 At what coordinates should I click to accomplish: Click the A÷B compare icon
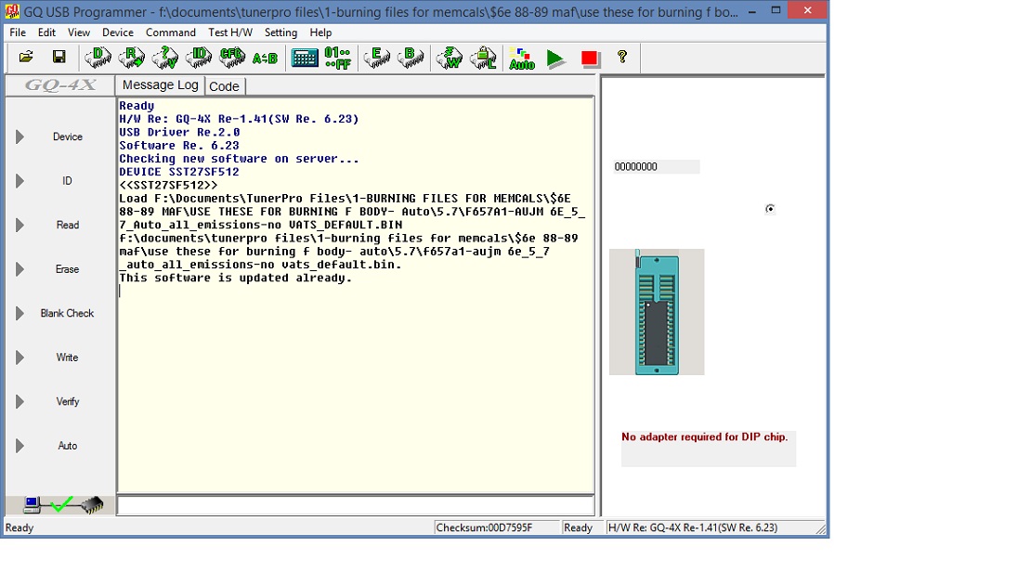(x=265, y=58)
